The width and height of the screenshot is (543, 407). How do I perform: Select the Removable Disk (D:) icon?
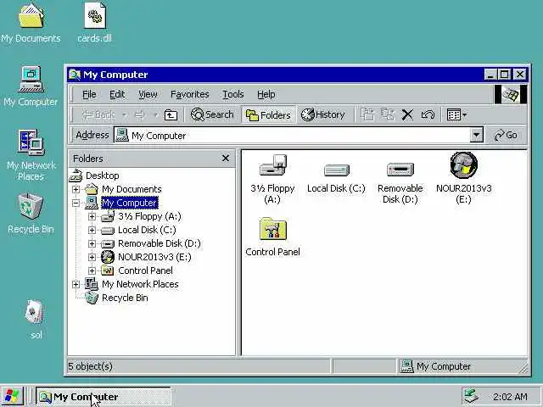point(400,170)
